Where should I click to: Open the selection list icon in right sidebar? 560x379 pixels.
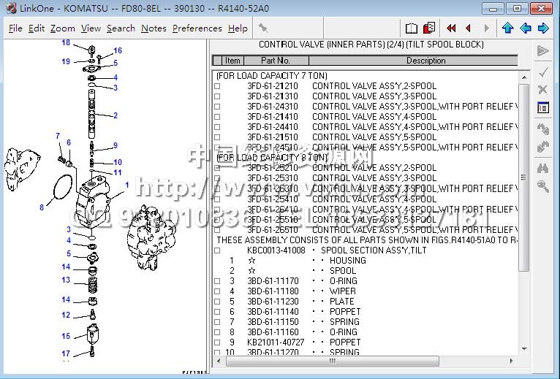542,108
